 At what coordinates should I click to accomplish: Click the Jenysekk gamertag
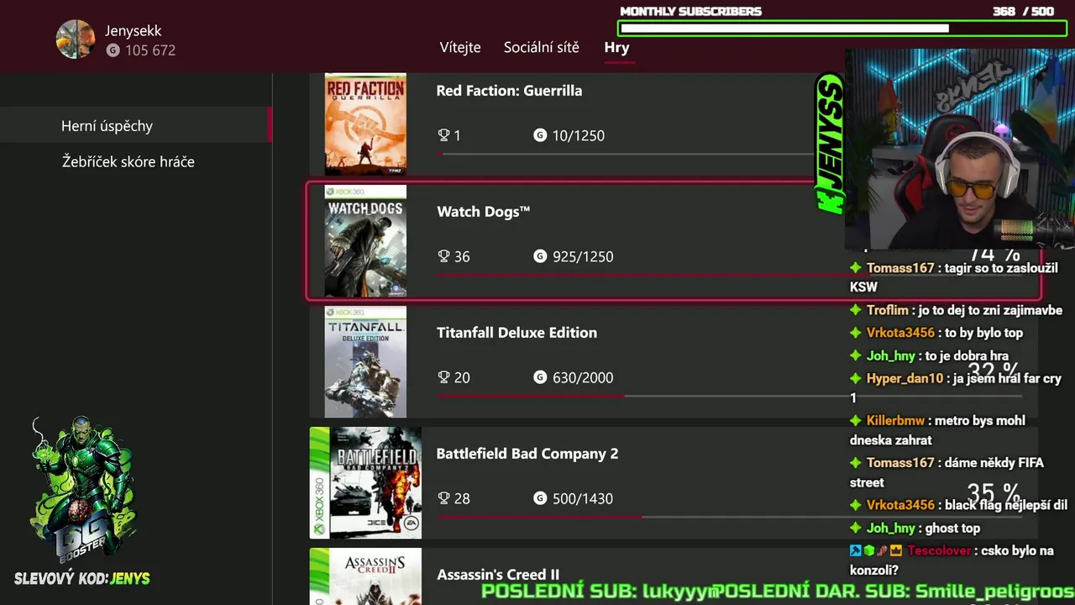click(133, 31)
